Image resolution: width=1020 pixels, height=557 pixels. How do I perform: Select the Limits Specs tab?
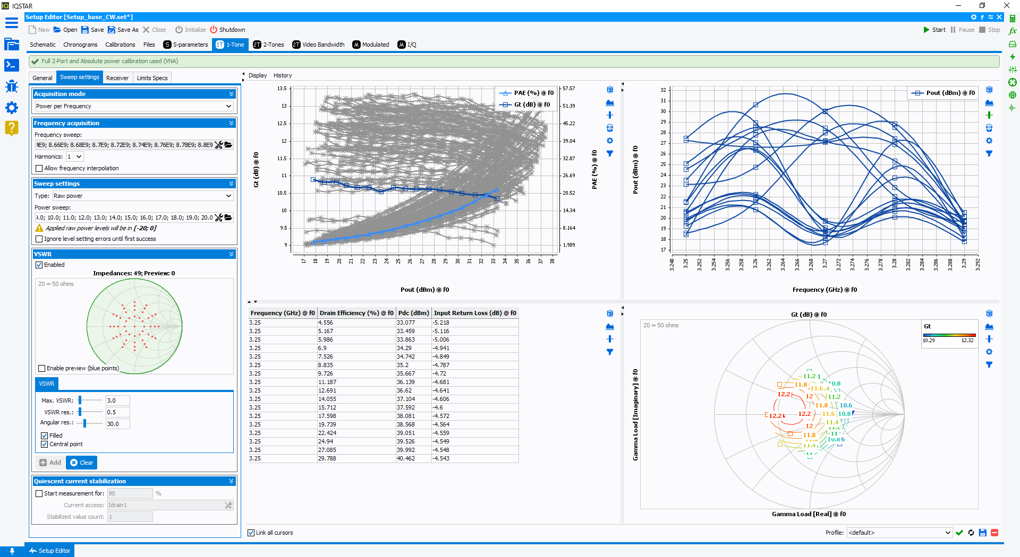pyautogui.click(x=152, y=78)
